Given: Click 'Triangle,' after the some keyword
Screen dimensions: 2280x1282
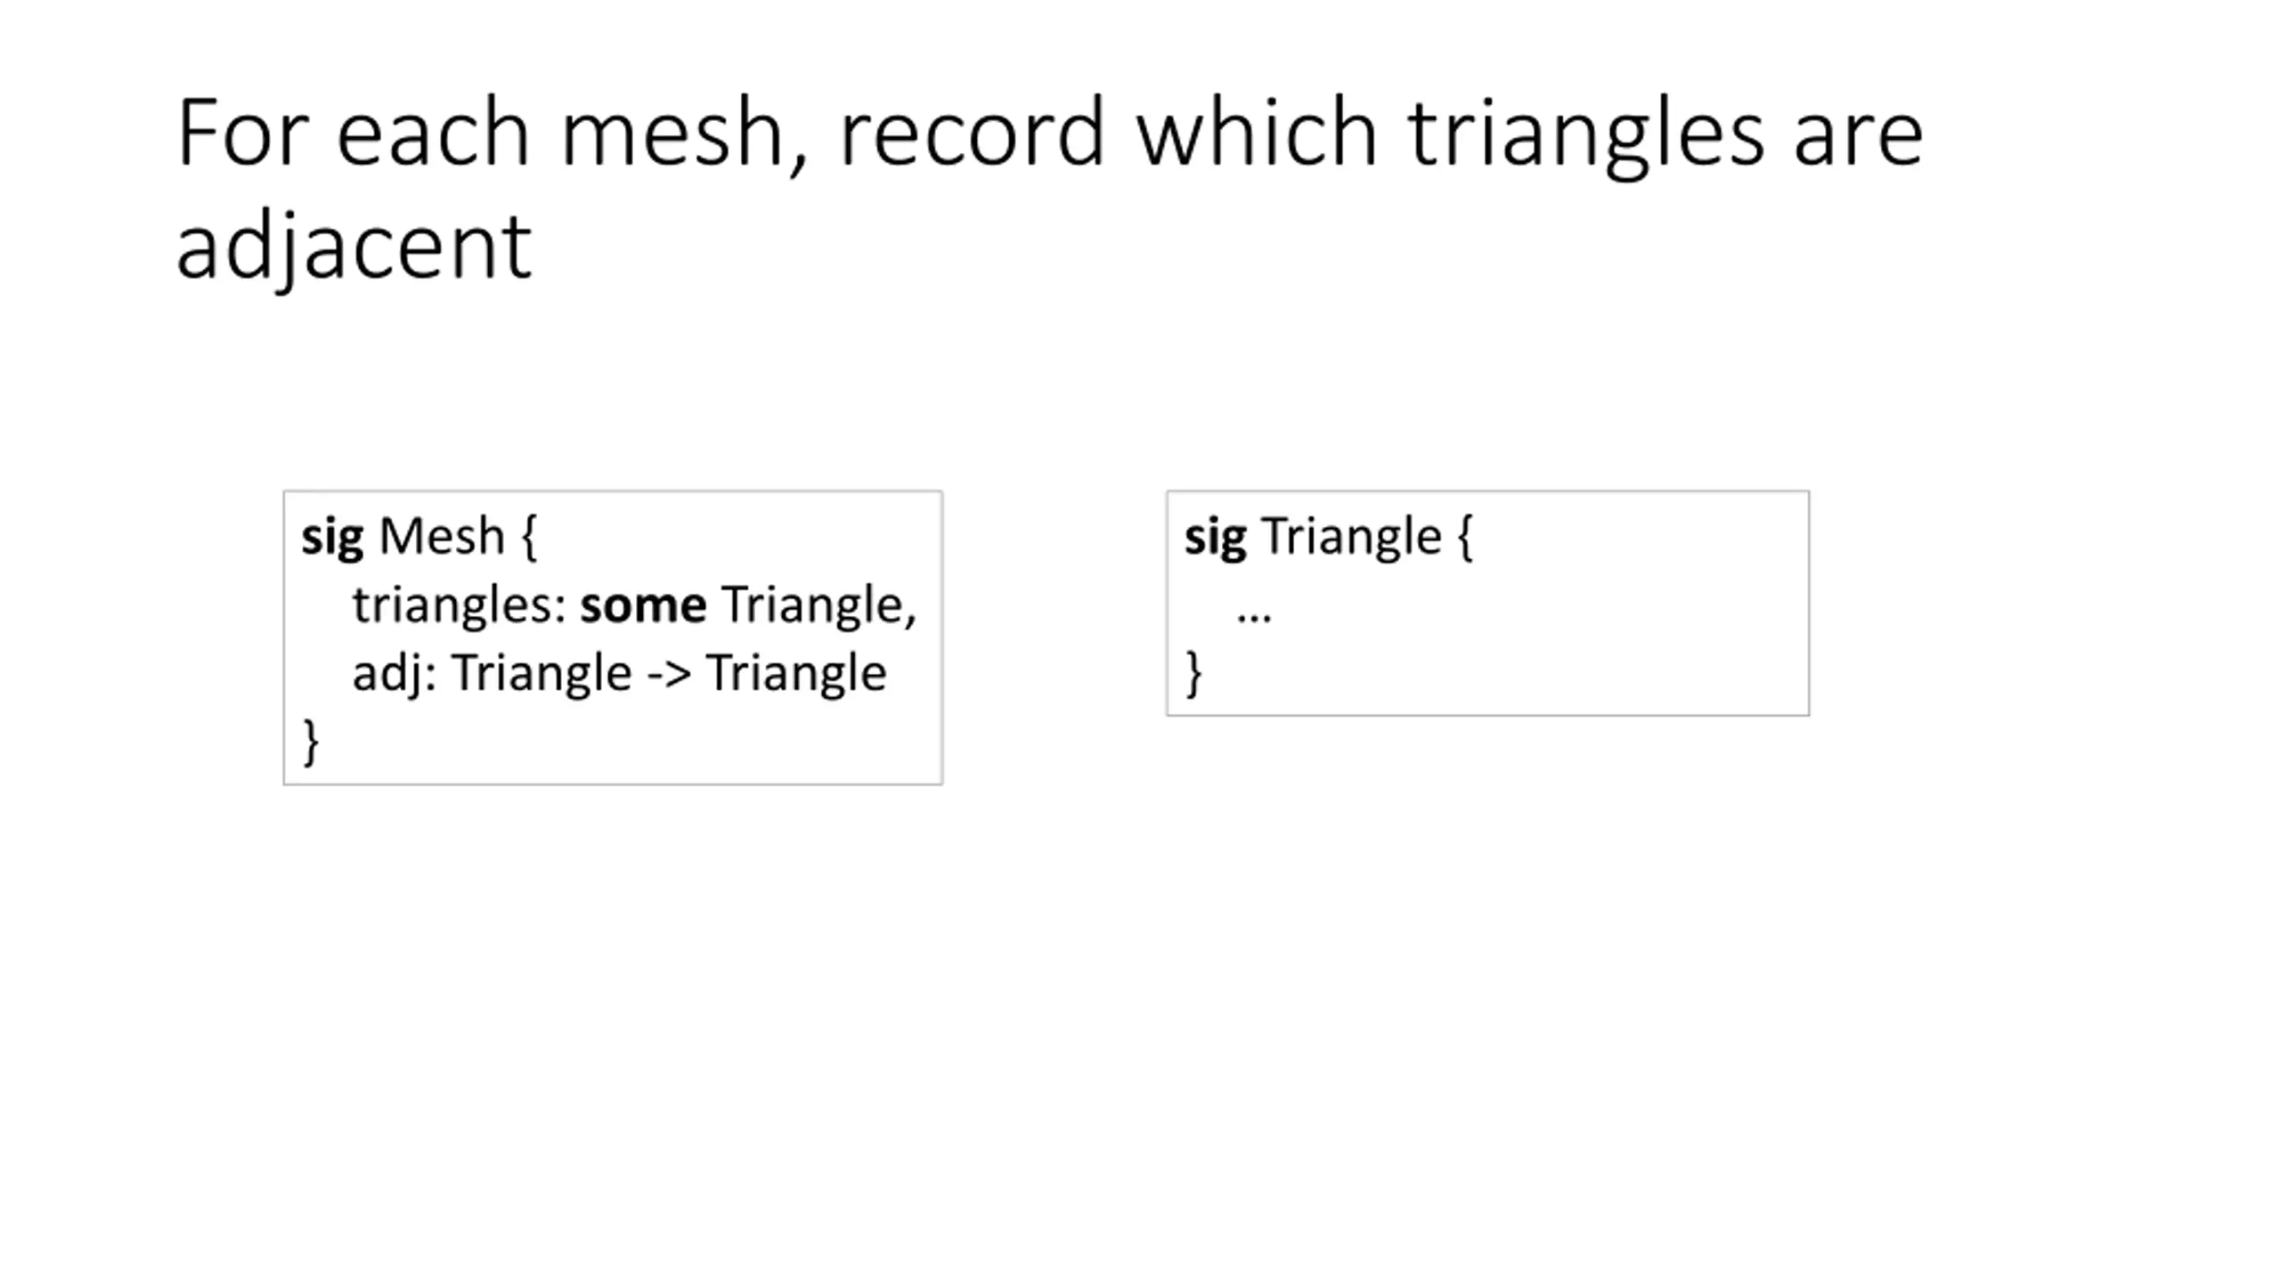Looking at the screenshot, I should (x=818, y=606).
